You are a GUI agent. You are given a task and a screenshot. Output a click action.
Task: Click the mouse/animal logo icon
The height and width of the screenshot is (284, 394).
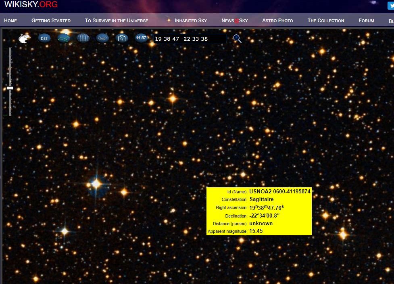point(24,38)
